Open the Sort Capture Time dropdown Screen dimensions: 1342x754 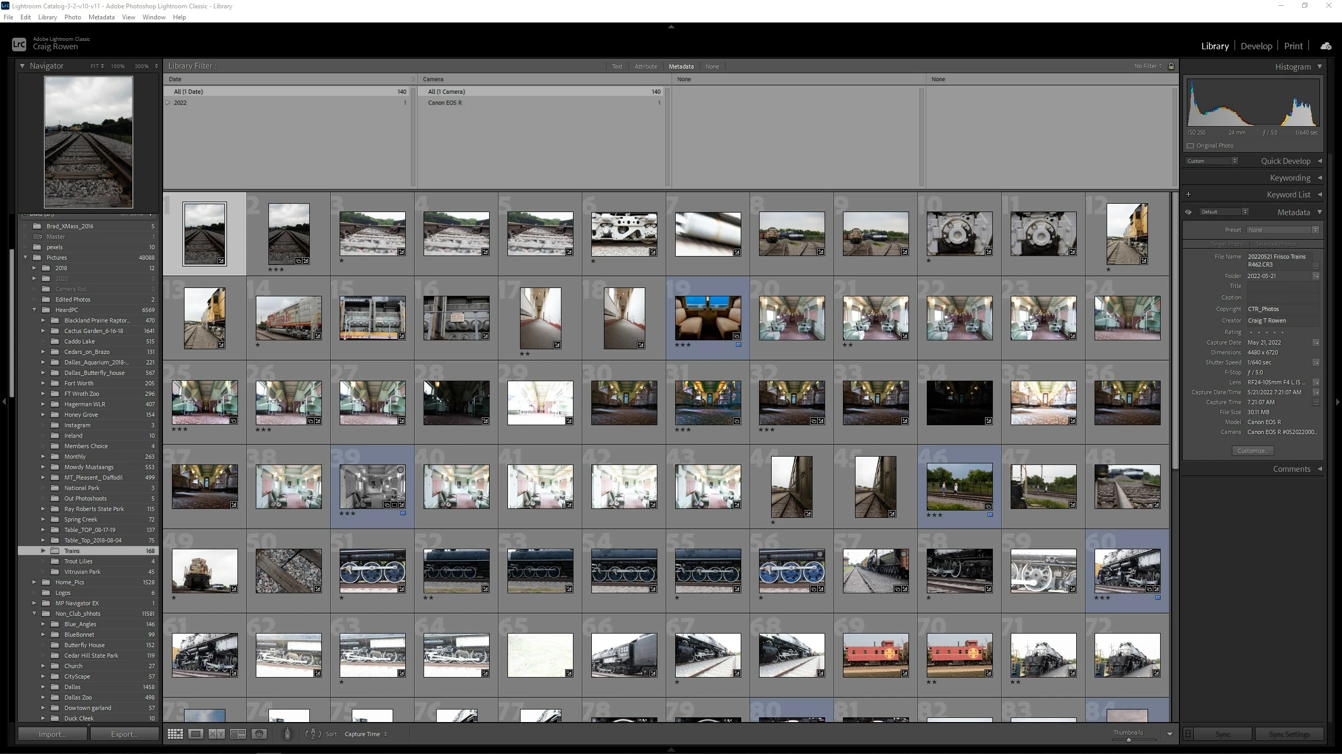(x=365, y=734)
